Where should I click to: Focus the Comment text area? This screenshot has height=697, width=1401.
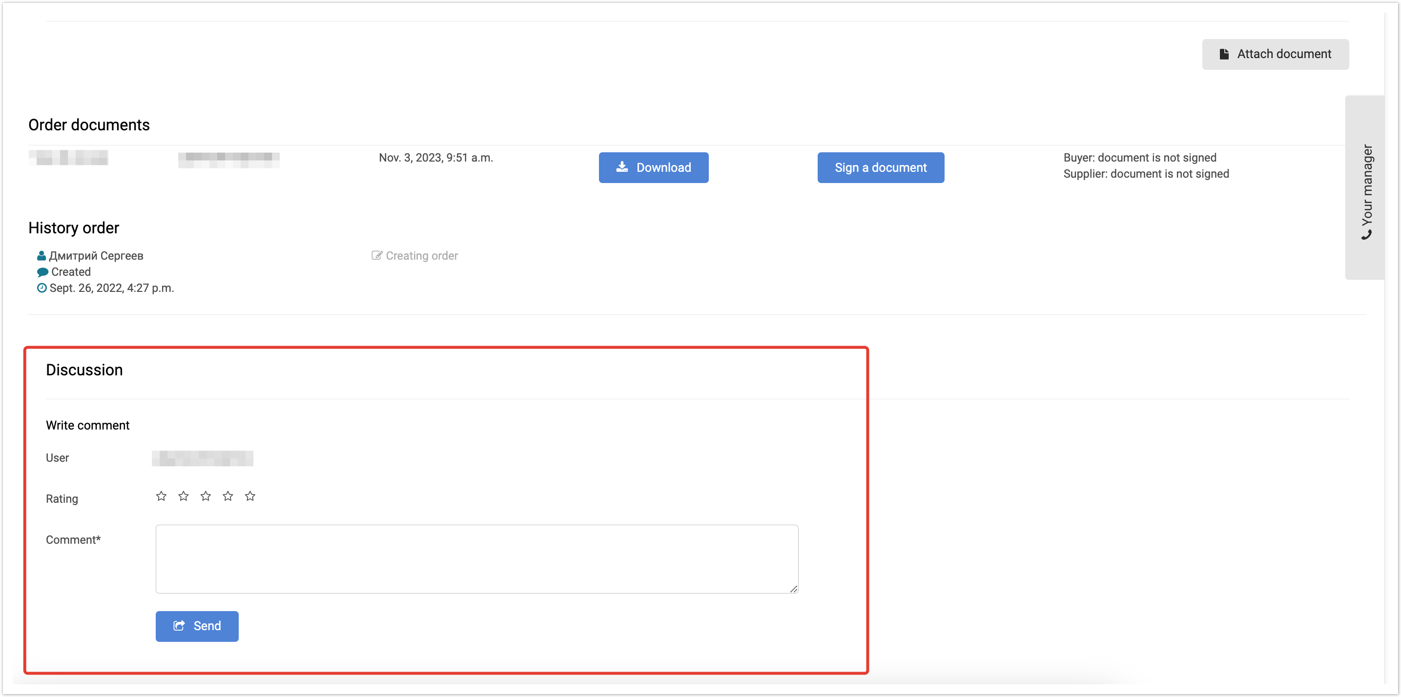[x=476, y=558]
